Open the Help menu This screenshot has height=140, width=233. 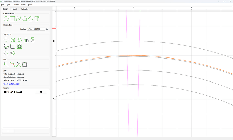[x=30, y=5]
